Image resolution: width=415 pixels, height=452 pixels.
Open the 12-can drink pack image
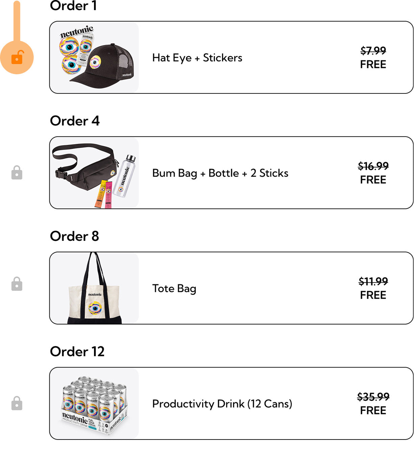(x=95, y=404)
